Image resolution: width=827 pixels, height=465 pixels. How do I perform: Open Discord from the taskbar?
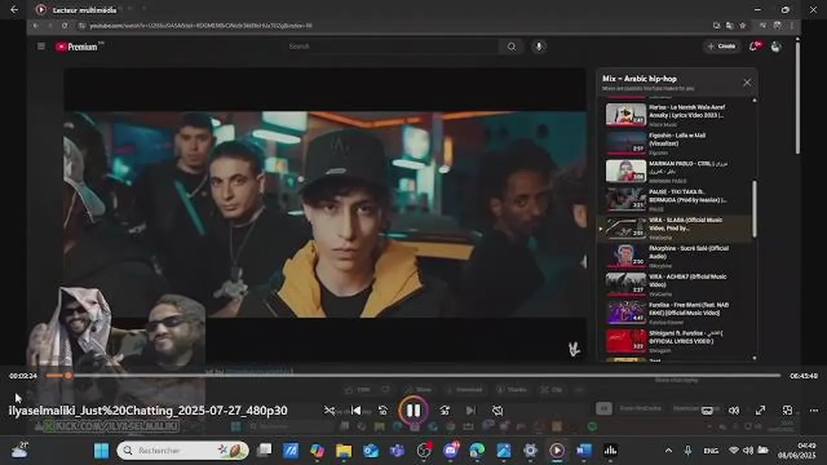coord(451,450)
